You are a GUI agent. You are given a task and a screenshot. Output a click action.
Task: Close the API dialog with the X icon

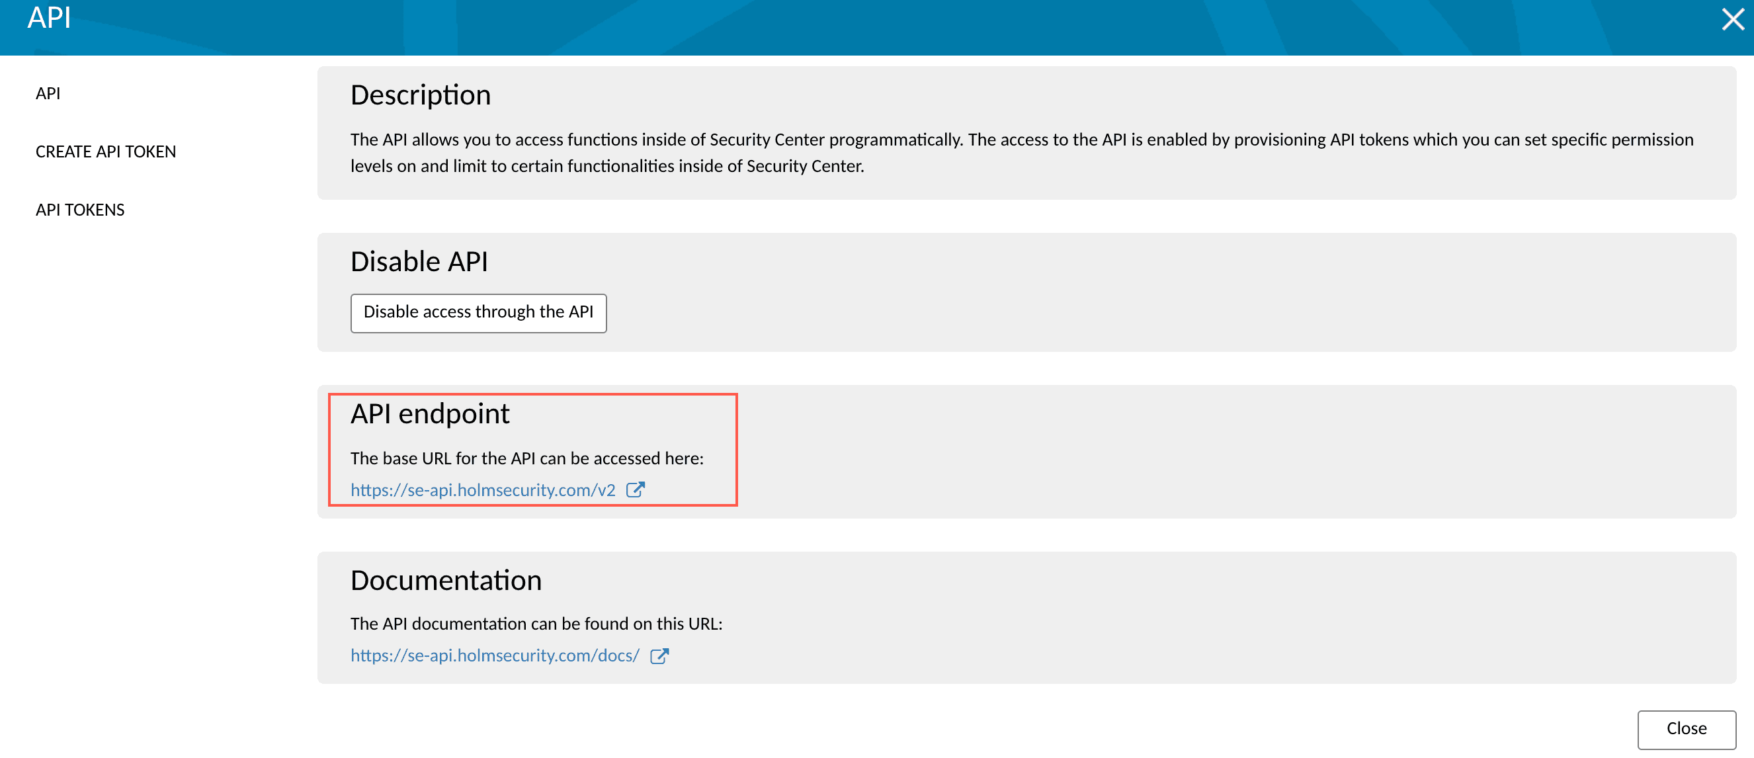[x=1732, y=19]
